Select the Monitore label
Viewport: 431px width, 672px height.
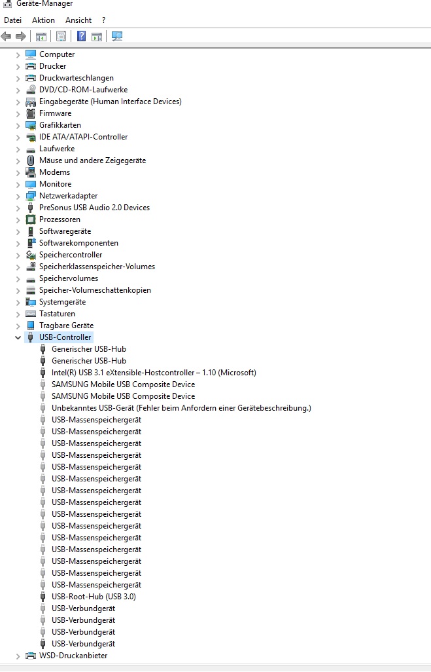point(55,184)
